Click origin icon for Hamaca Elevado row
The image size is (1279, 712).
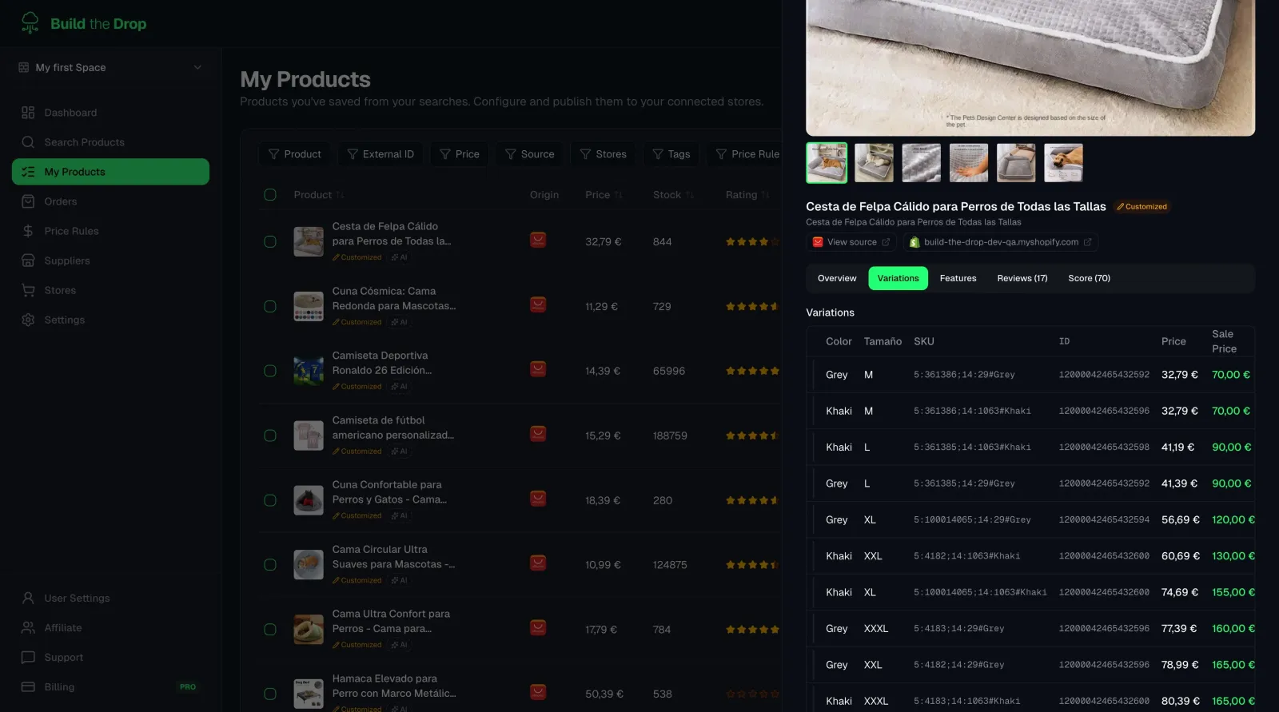pos(538,692)
